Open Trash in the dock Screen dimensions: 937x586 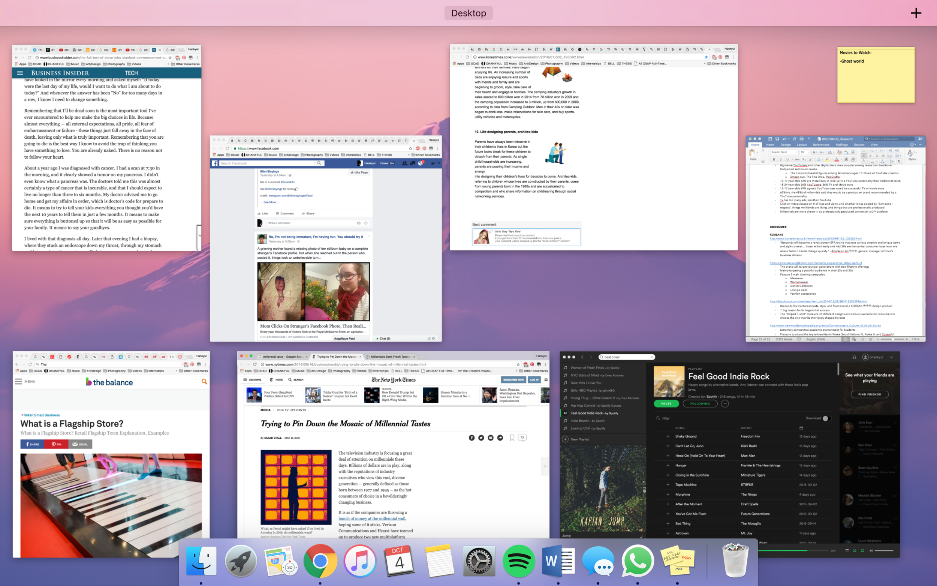point(735,561)
